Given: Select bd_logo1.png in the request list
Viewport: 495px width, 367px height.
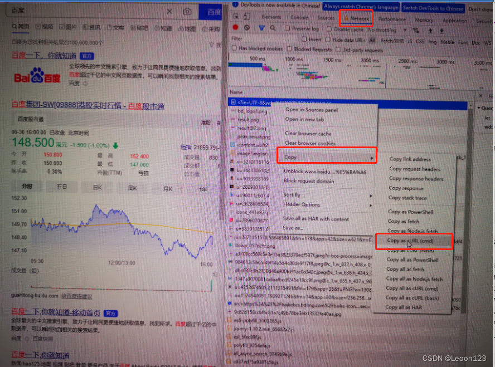Looking at the screenshot, I should click(x=252, y=111).
